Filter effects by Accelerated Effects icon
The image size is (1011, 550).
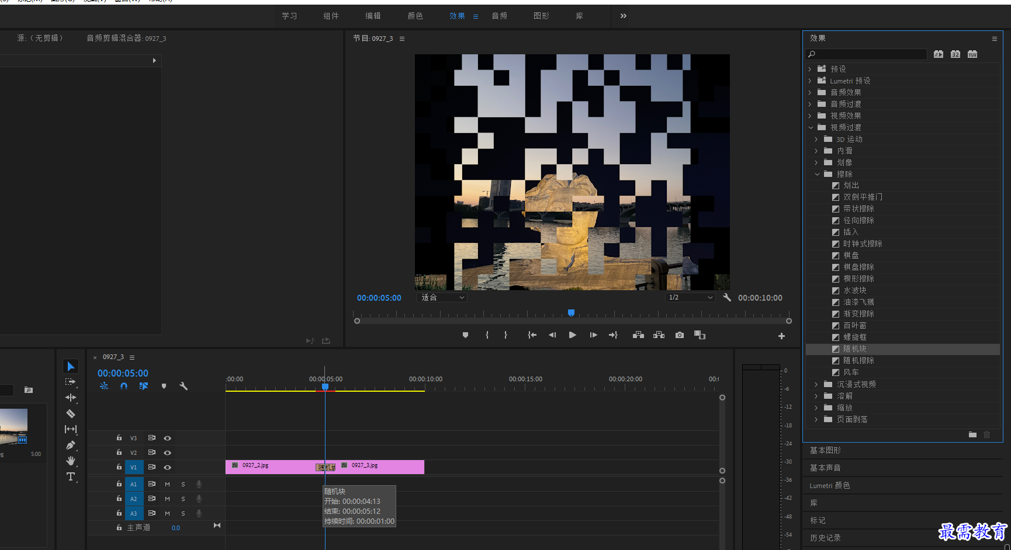coord(939,54)
